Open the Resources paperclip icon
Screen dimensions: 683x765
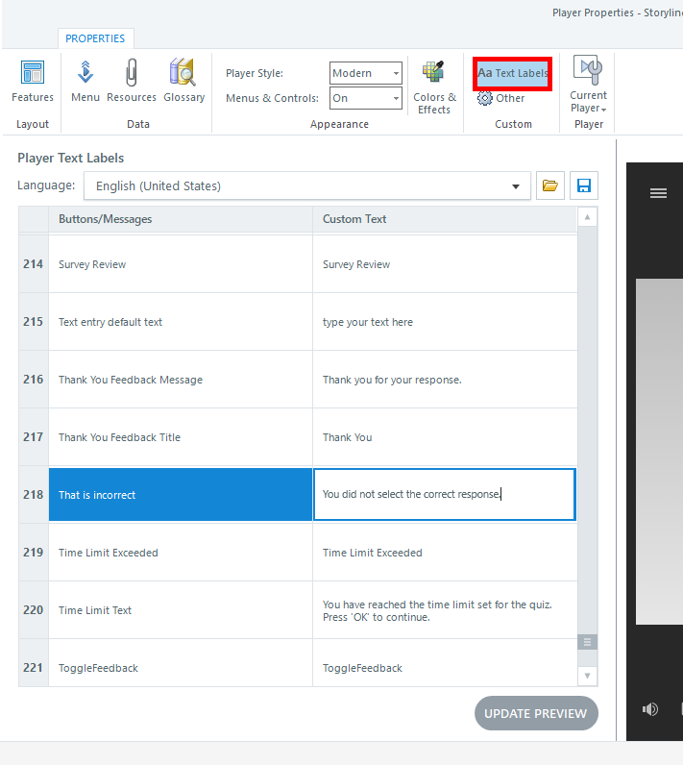pyautogui.click(x=132, y=81)
